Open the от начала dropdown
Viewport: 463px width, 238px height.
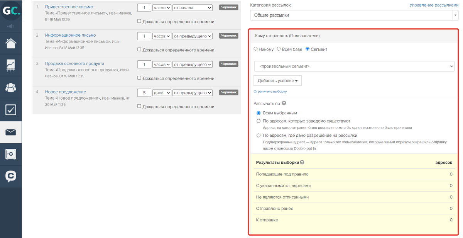(x=193, y=8)
